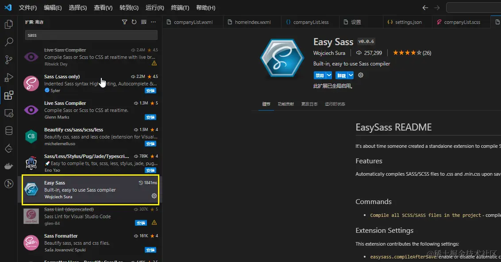Open the Run and Debug view
This screenshot has width=501, height=262.
8,77
